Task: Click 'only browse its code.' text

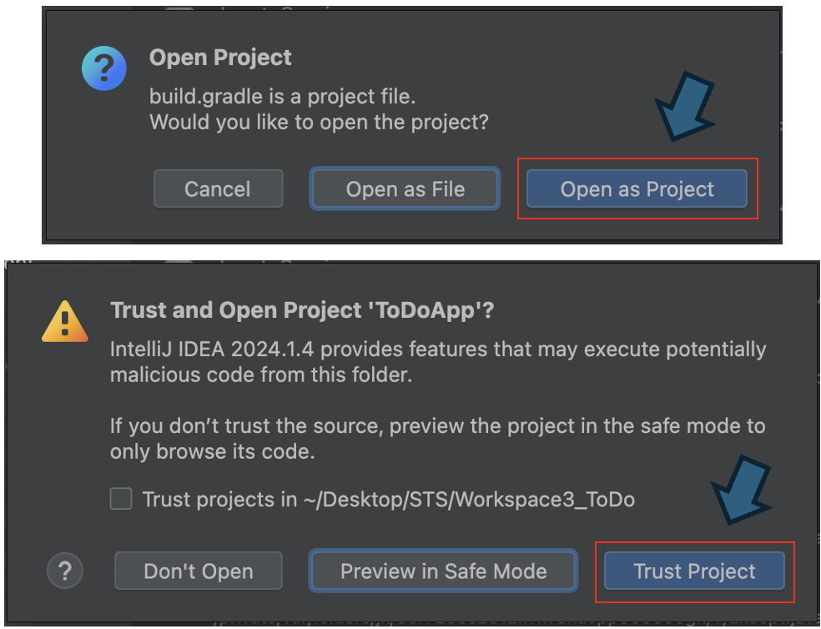Action: (212, 451)
